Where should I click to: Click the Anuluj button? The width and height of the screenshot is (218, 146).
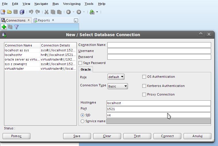coord(197,136)
